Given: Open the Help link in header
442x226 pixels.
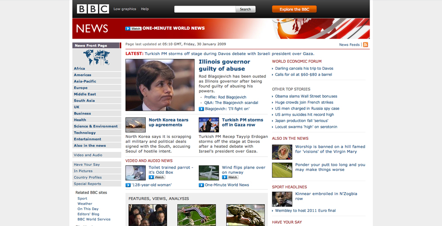Looking at the screenshot, I should [x=145, y=9].
